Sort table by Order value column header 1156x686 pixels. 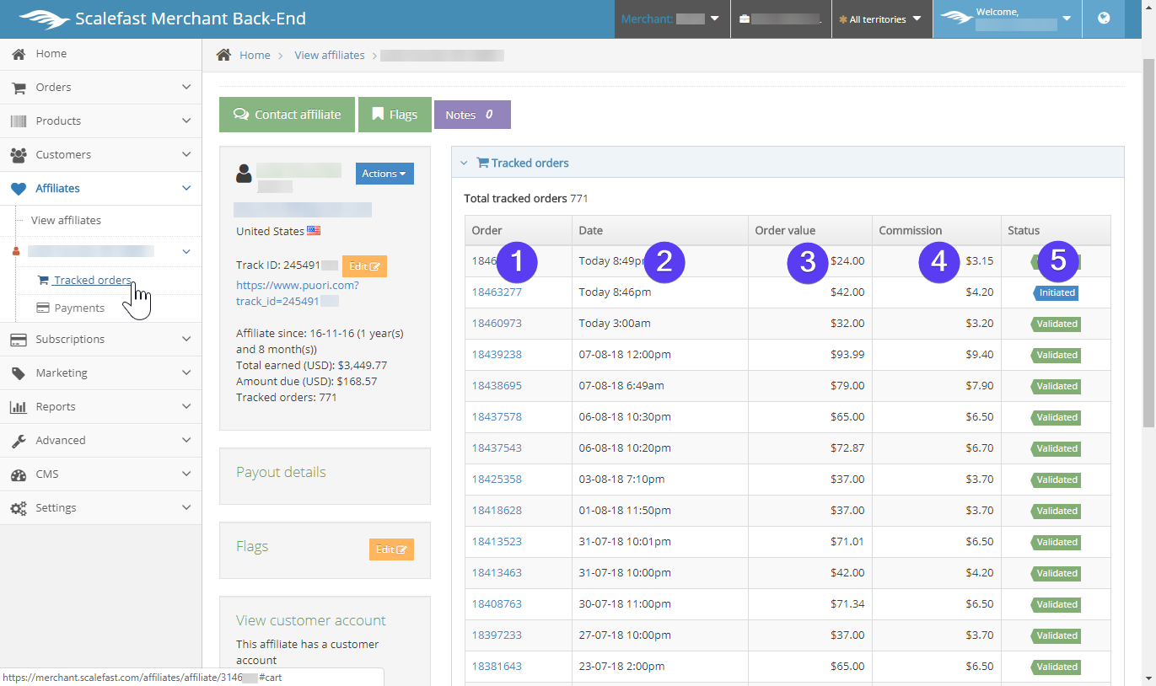[x=785, y=231]
